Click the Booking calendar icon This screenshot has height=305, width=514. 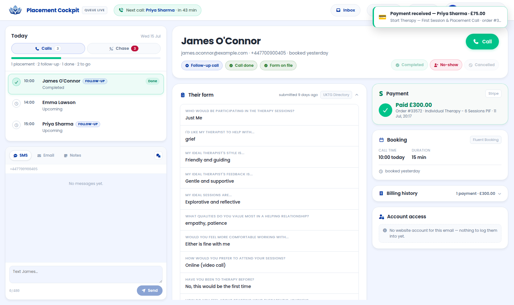(382, 140)
